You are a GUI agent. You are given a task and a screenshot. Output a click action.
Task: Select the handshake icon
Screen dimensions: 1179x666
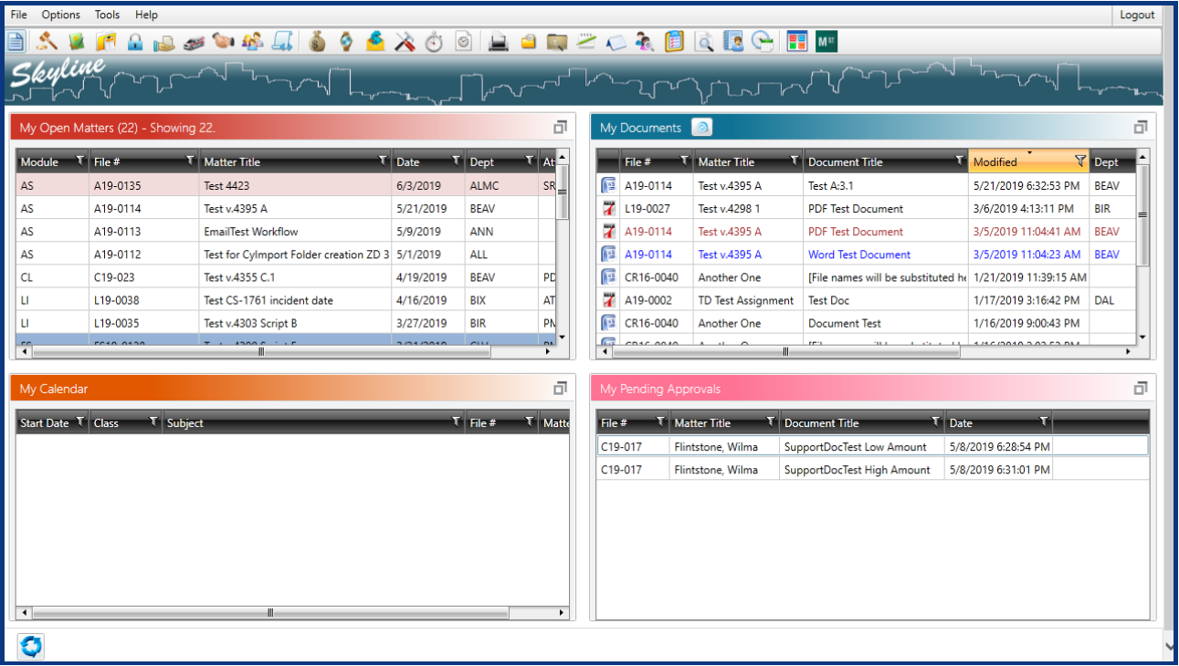[223, 41]
